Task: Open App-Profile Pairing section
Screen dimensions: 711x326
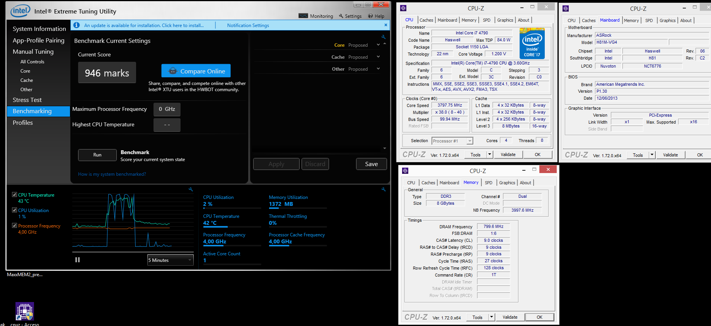Action: click(39, 40)
